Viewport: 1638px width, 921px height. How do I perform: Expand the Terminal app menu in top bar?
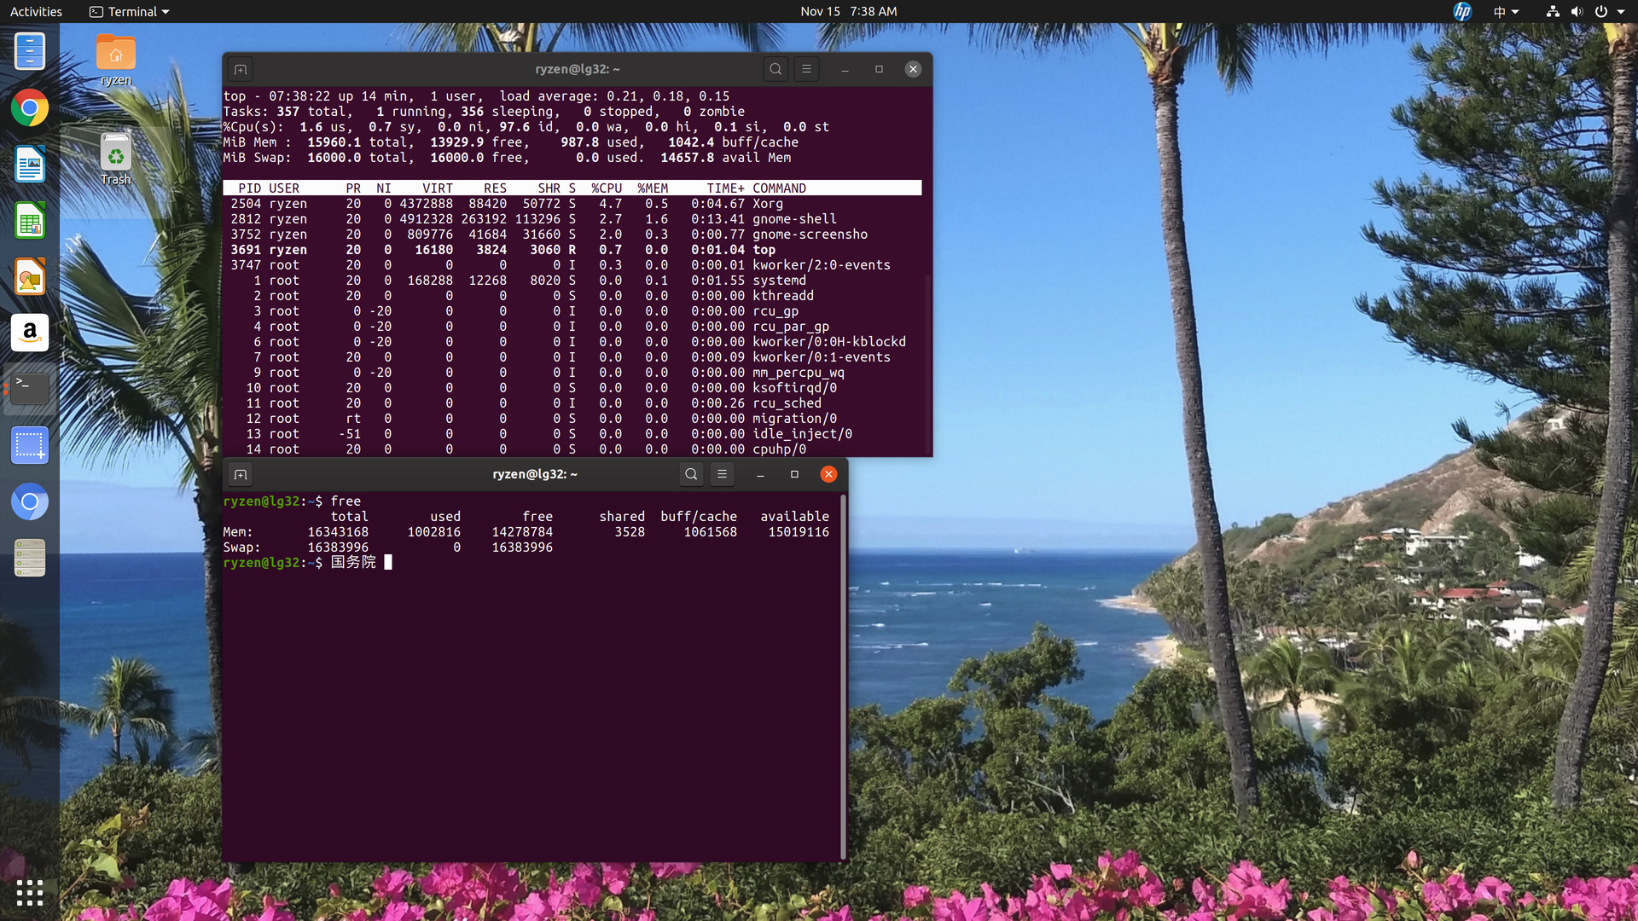(x=130, y=11)
